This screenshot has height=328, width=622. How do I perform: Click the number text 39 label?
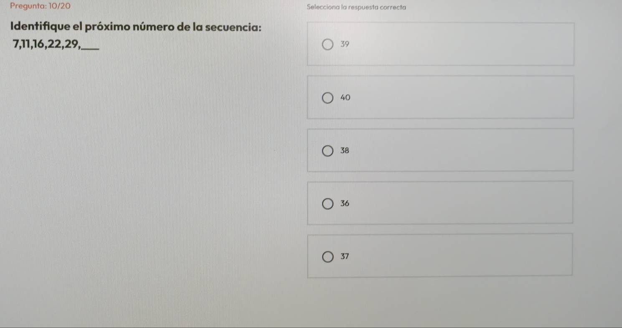[344, 44]
